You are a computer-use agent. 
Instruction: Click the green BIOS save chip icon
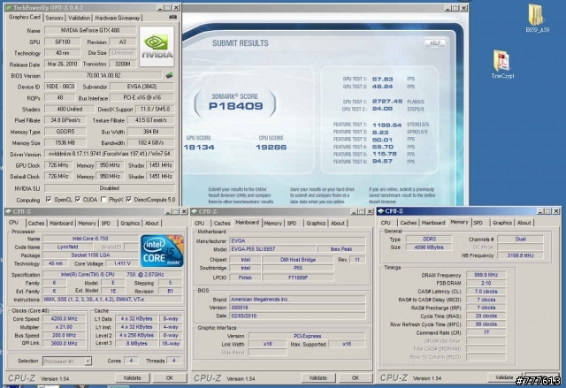click(x=169, y=75)
